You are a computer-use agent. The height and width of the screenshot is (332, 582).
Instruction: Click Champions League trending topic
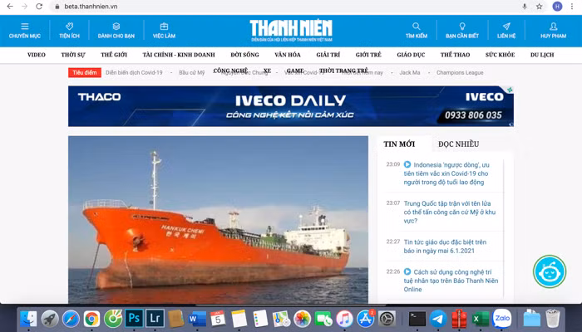point(460,73)
